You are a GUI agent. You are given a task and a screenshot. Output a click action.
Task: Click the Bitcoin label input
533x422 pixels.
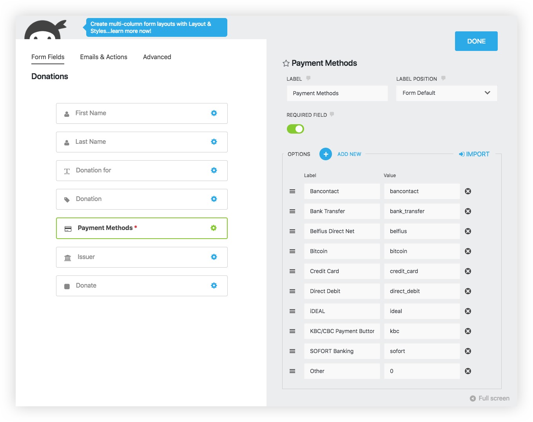[342, 251]
